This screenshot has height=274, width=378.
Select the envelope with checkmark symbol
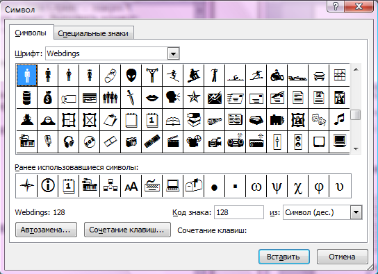[215, 98]
